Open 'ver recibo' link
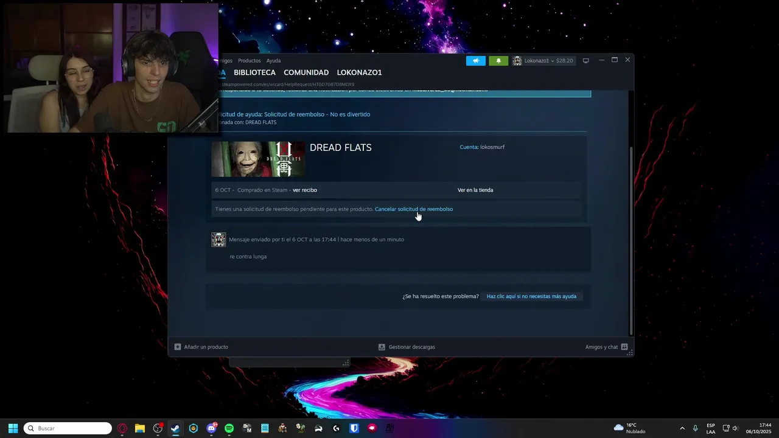This screenshot has height=438, width=779. (x=305, y=190)
